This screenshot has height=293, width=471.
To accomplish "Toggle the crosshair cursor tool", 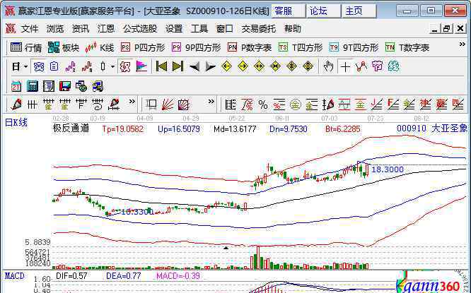I will (x=345, y=66).
